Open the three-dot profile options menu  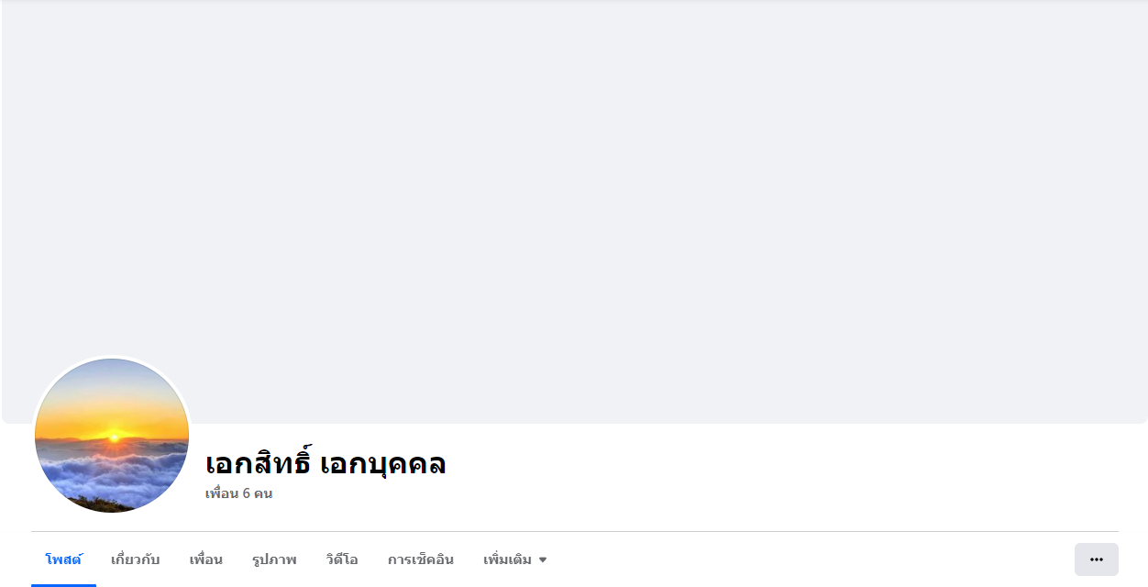[x=1096, y=559]
